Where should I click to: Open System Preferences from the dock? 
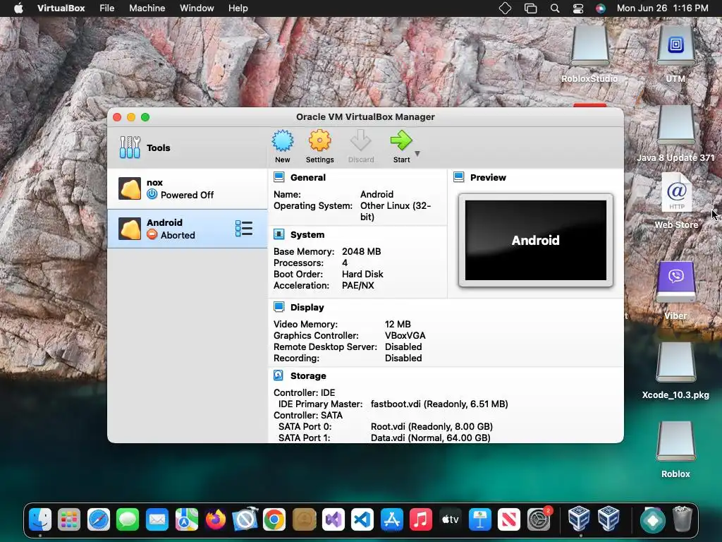(x=538, y=519)
